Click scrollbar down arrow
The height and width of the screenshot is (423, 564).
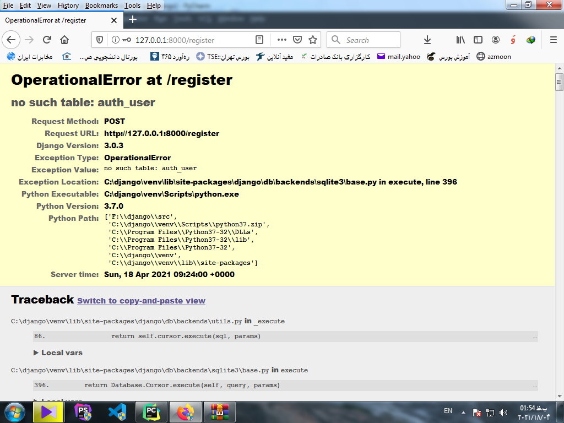click(x=559, y=397)
